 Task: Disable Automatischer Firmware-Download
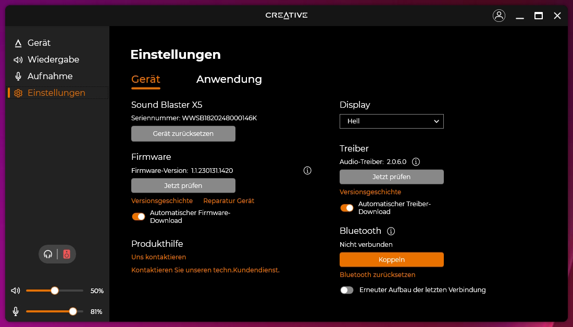pos(138,216)
